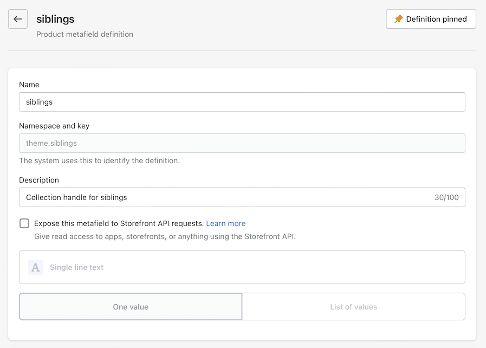Click the pin icon beside Definition pinned
486x348 pixels.
click(x=399, y=19)
